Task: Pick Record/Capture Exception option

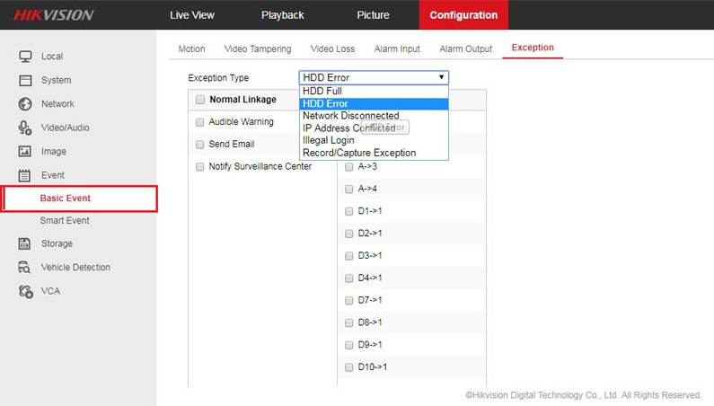Action: coord(374,153)
